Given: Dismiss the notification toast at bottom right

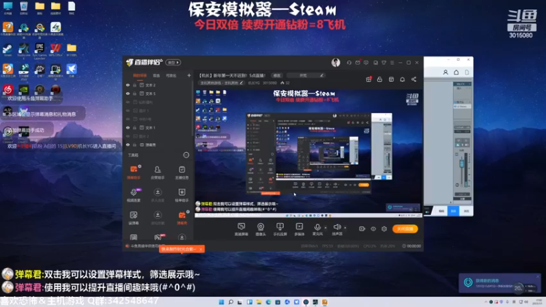Looking at the screenshot, I should coord(538,277).
